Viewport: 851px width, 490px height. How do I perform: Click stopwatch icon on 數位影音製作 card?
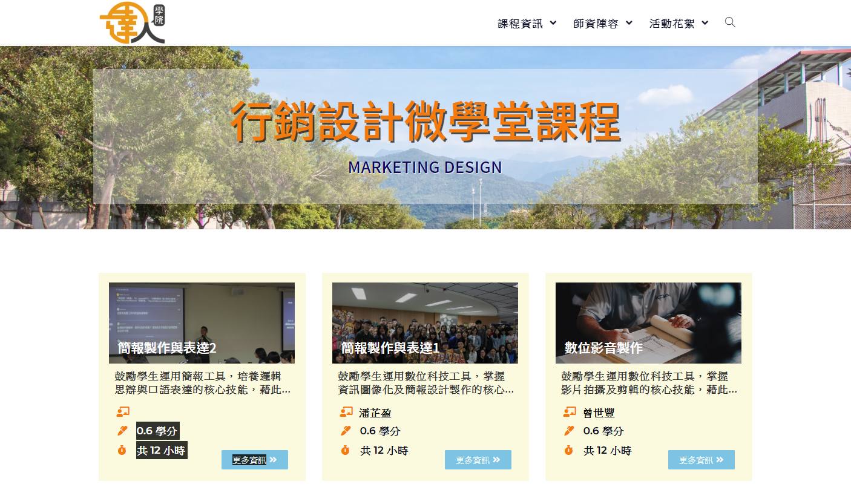click(568, 450)
